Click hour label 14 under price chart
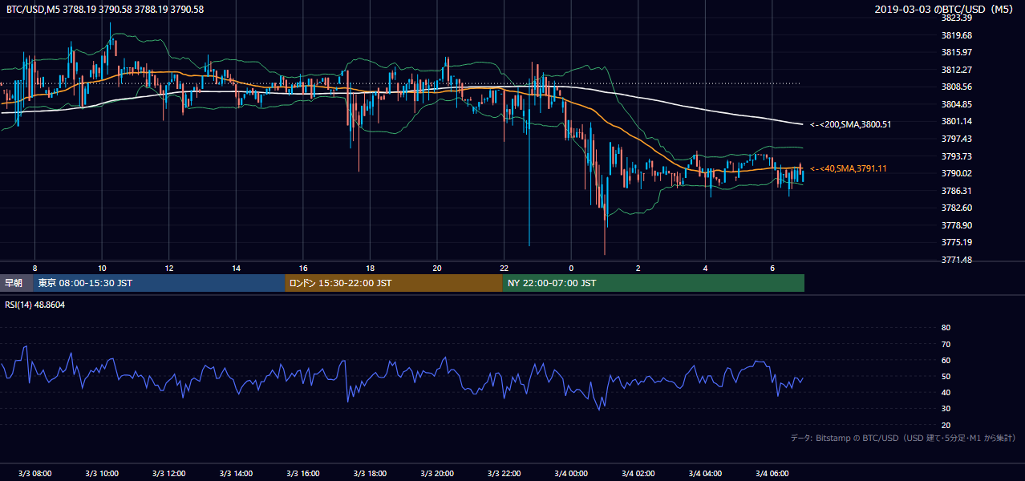 tap(236, 267)
